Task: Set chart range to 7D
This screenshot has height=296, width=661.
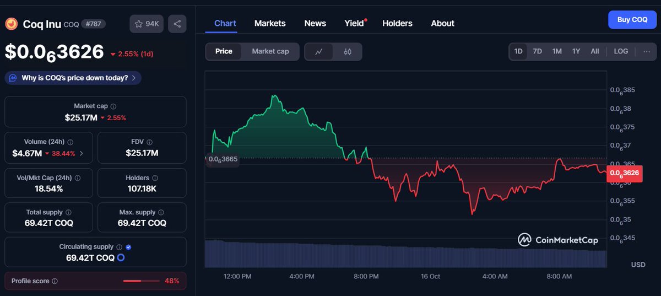Action: [x=538, y=51]
